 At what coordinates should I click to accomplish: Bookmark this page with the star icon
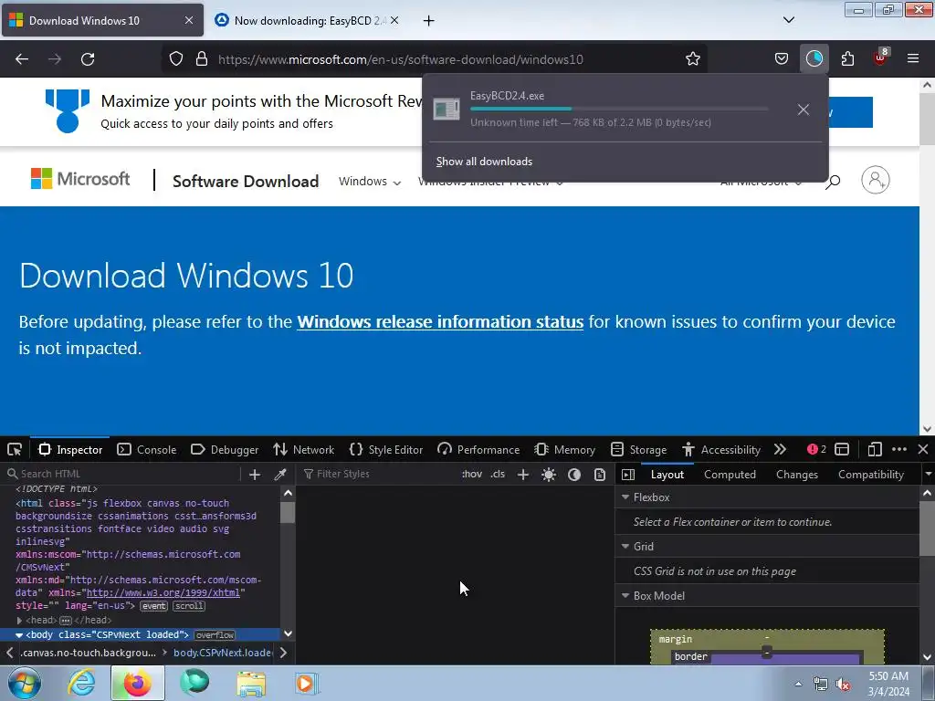coord(692,59)
